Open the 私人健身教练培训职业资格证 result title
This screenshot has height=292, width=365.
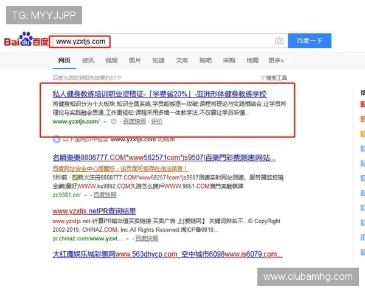tap(159, 94)
